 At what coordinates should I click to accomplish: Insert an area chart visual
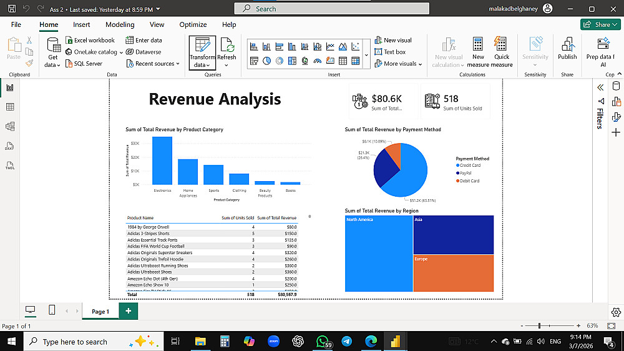click(x=343, y=47)
